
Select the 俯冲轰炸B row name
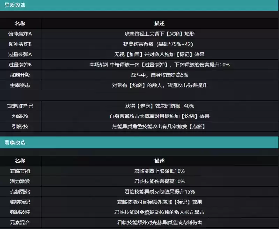pyautogui.click(x=20, y=44)
